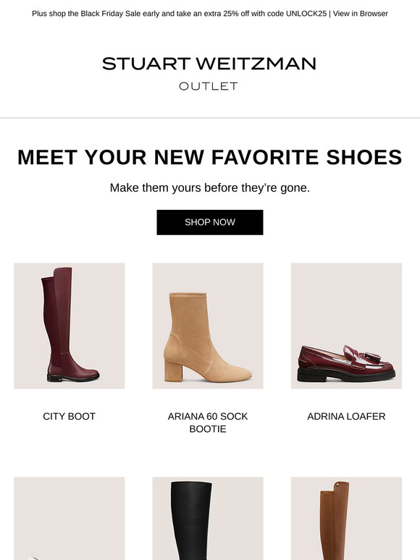Click the ARIANA 60 SOCK BOOTIE label

[x=208, y=423]
